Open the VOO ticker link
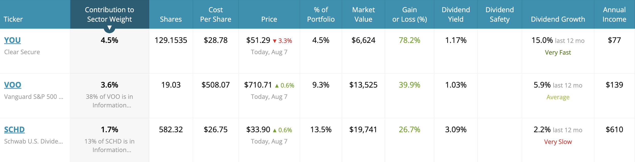Image resolution: width=635 pixels, height=162 pixels. [13, 85]
